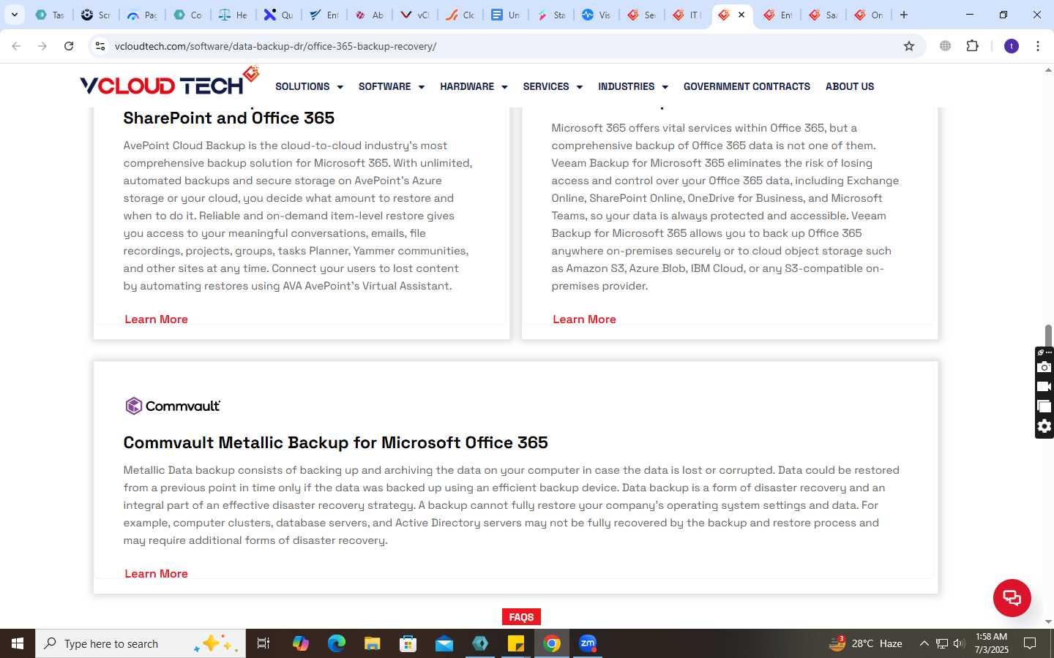Open the ABOUT US page
The height and width of the screenshot is (658, 1054).
tap(850, 86)
